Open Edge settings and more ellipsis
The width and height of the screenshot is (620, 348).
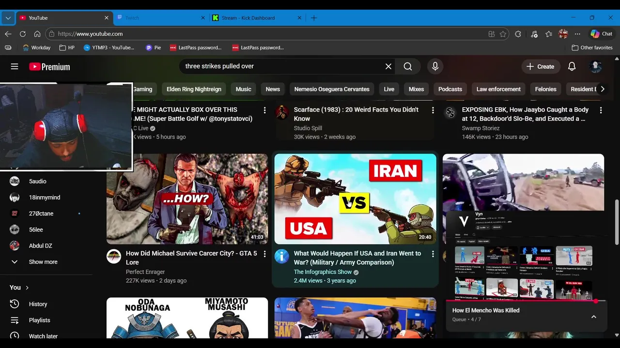(577, 34)
